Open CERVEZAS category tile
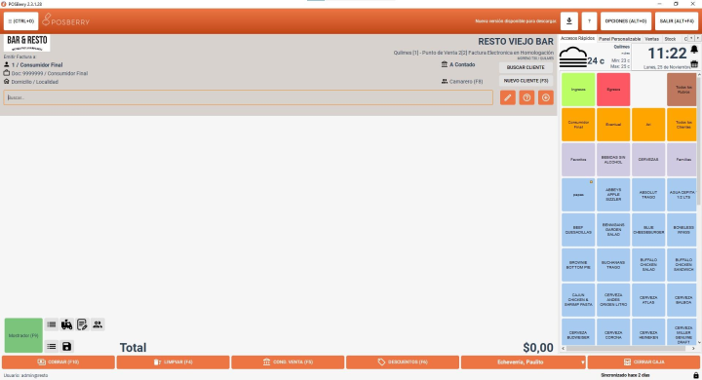 tap(648, 160)
